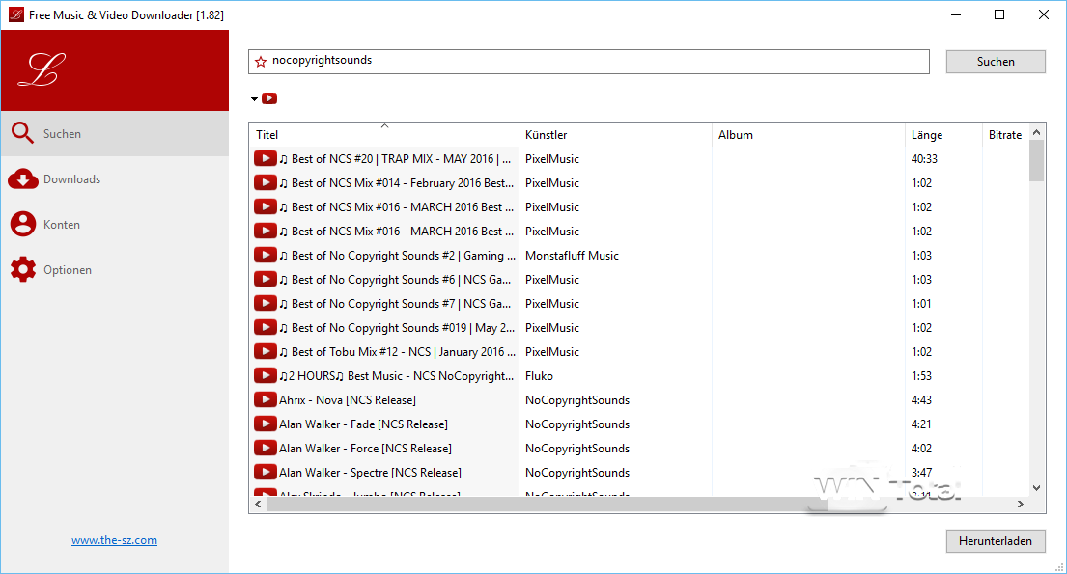1067x574 pixels.
Task: Click the vertical scrollbar thumb of results list
Action: (1036, 161)
